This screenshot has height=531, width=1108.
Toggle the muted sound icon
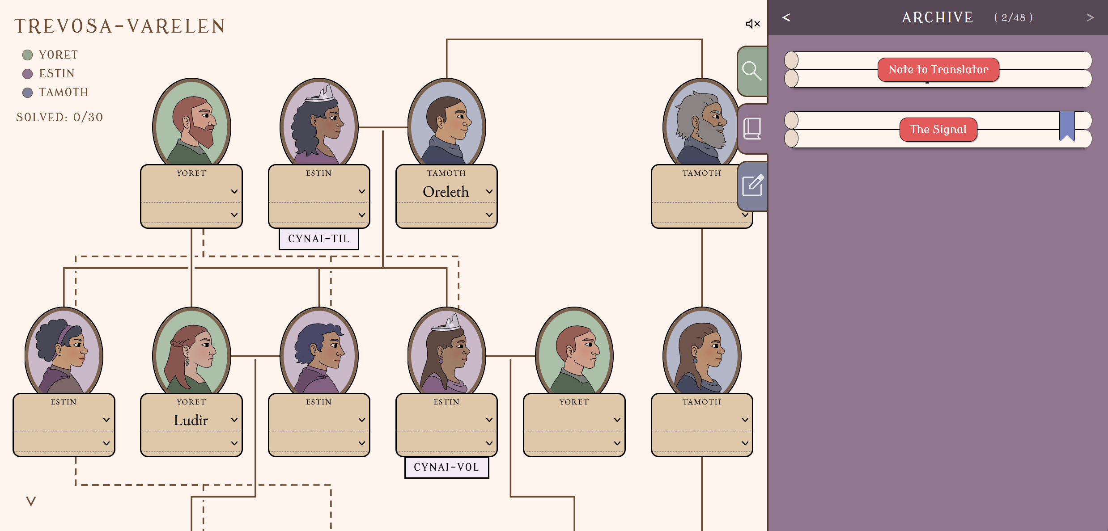(x=752, y=24)
